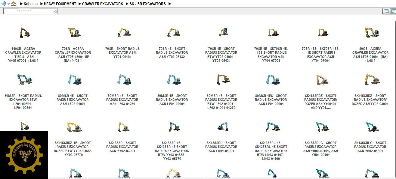
Task: Open the Kobelco breadcrumb
Action: (x=31, y=4)
